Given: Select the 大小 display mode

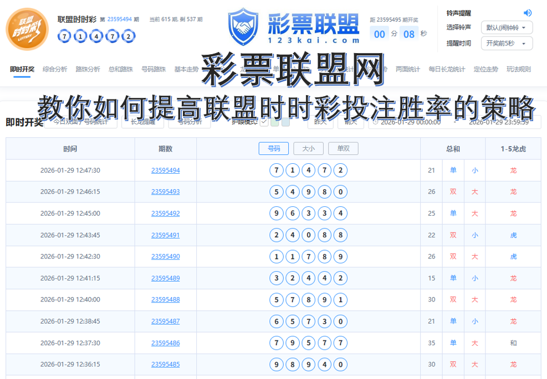Looking at the screenshot, I should [x=308, y=148].
